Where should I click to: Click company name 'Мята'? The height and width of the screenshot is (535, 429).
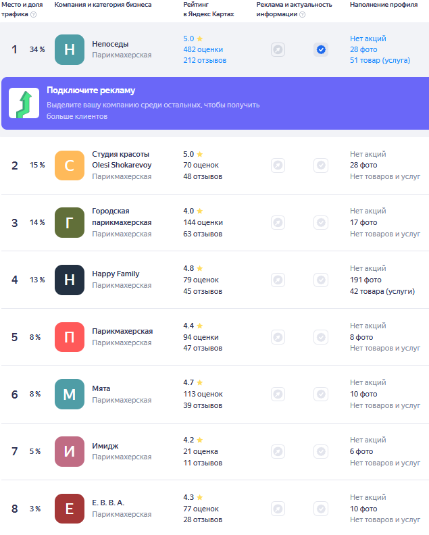pos(101,388)
